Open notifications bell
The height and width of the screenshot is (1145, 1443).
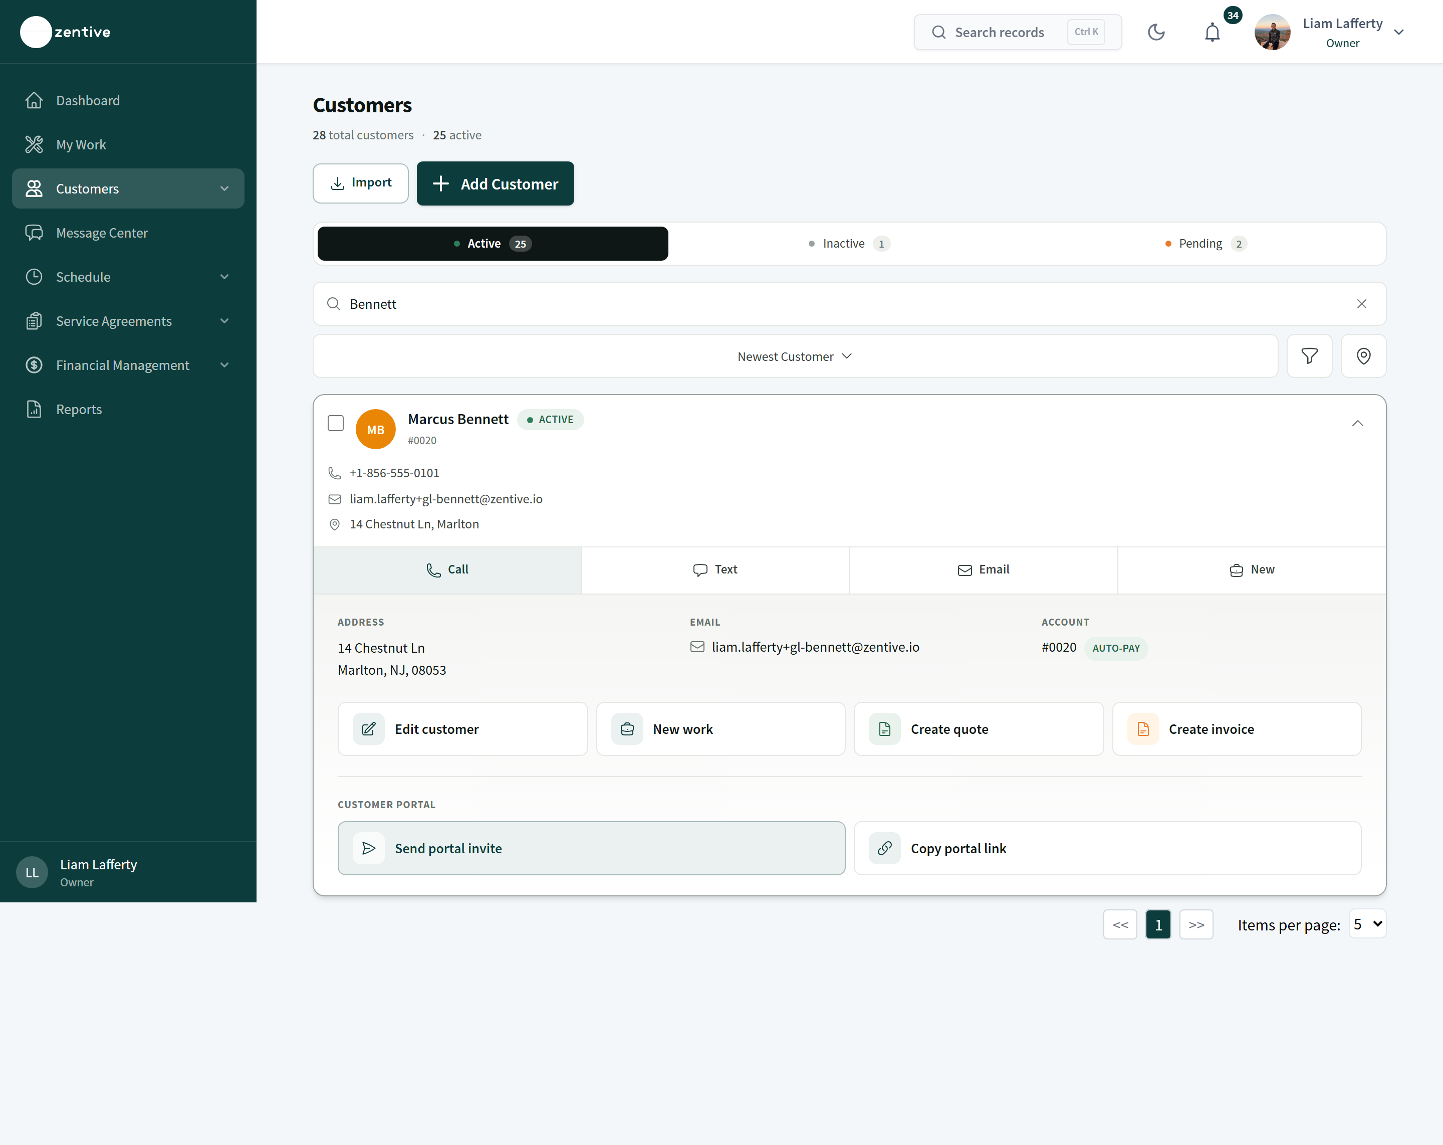(x=1212, y=32)
